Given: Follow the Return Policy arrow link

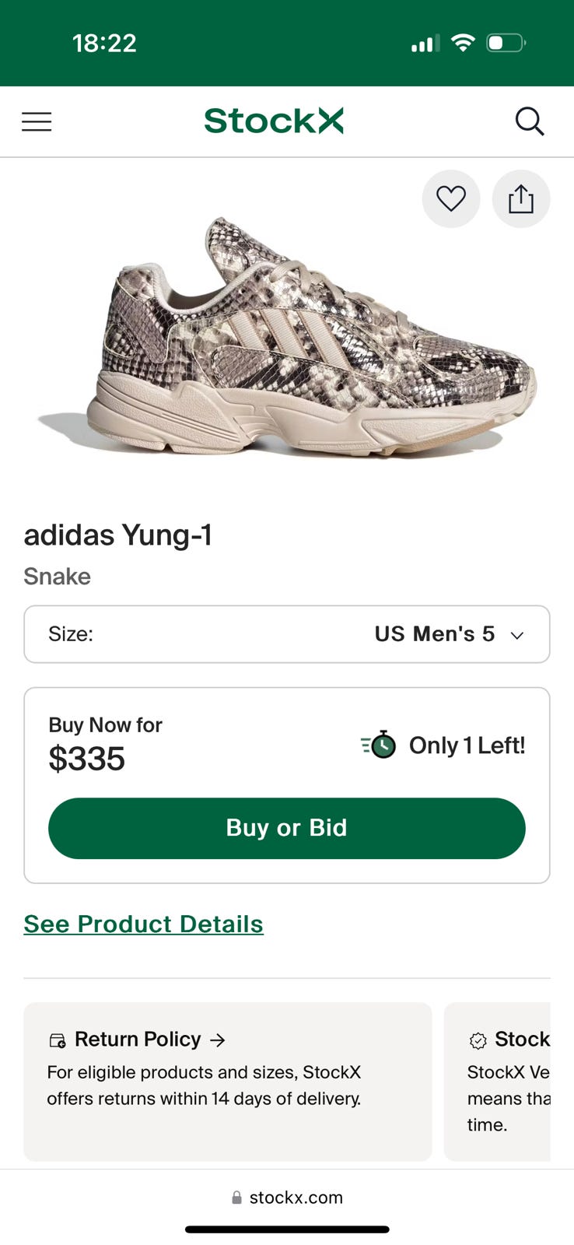Looking at the screenshot, I should click(218, 1040).
